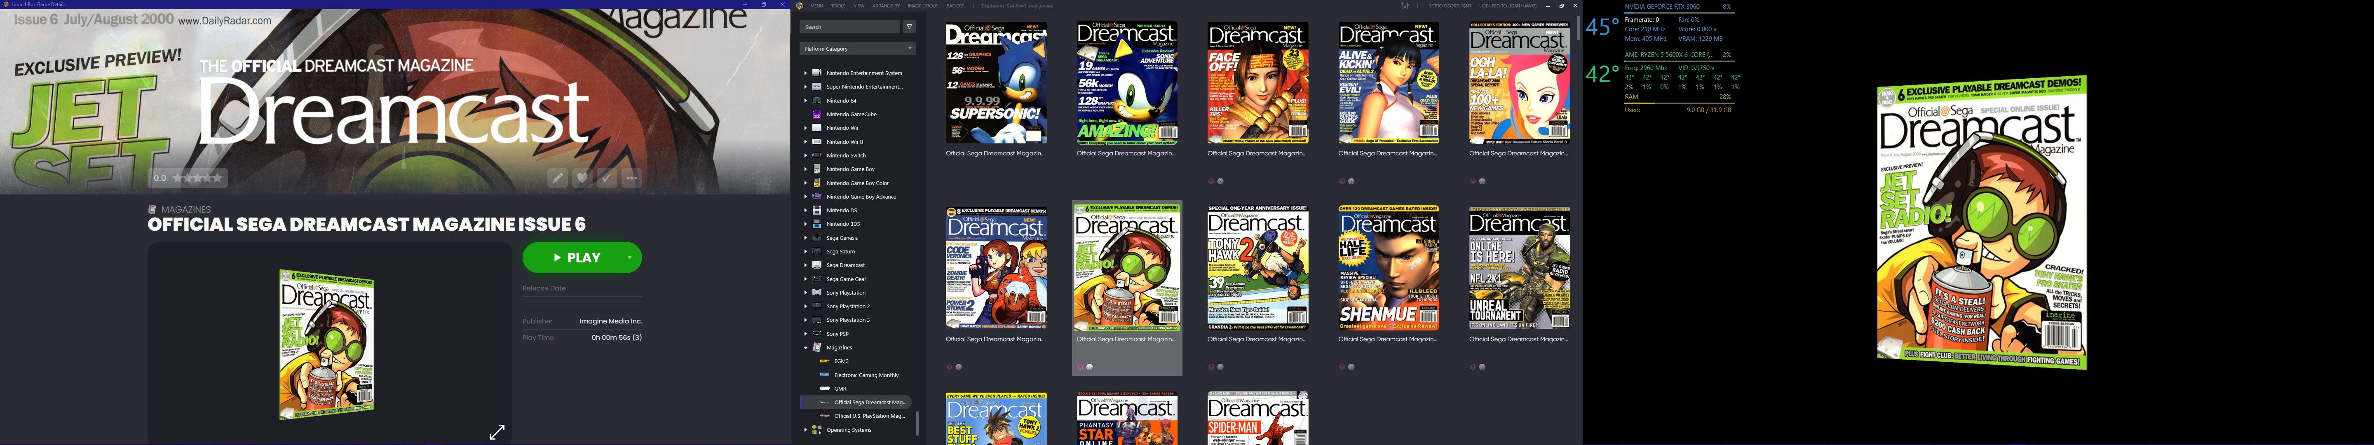The height and width of the screenshot is (445, 2374).
Task: Select the Premier Issue AMAZING Sonic cover
Action: click(1127, 84)
